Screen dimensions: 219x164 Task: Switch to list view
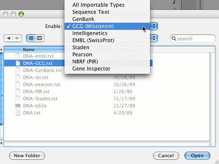pos(31,38)
